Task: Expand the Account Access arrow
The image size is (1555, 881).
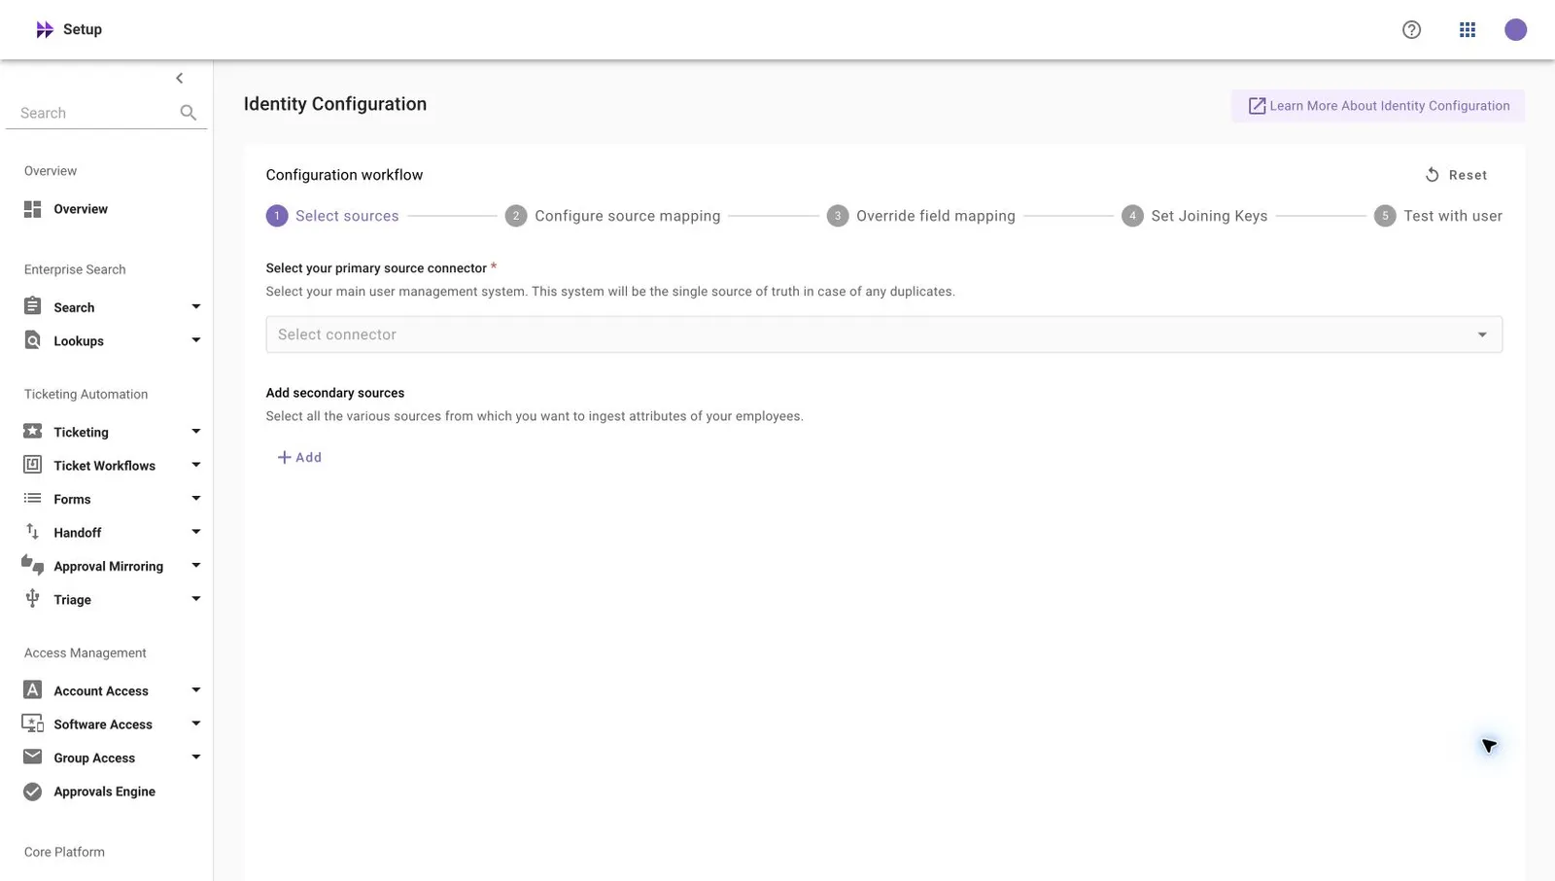Action: (x=196, y=689)
